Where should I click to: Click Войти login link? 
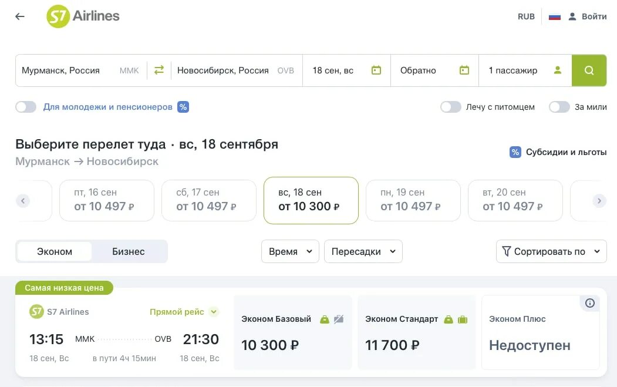pos(594,16)
